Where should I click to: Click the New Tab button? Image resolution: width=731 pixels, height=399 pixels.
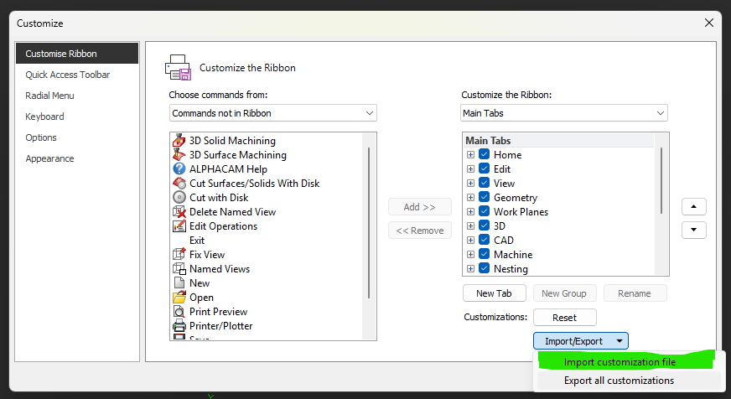click(494, 293)
